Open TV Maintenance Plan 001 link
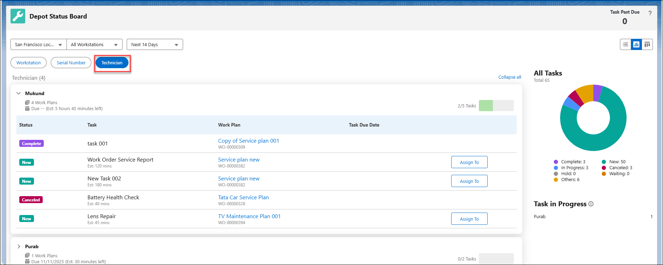 [x=249, y=216]
